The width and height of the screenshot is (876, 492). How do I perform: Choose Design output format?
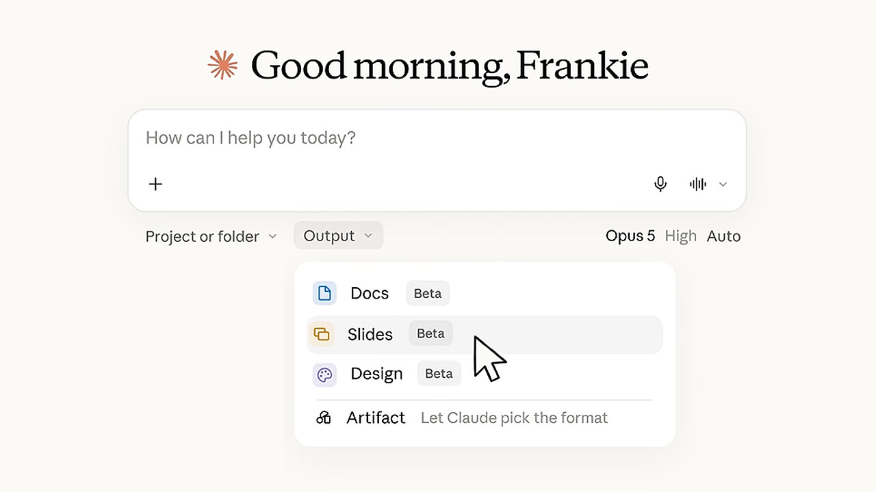point(485,374)
